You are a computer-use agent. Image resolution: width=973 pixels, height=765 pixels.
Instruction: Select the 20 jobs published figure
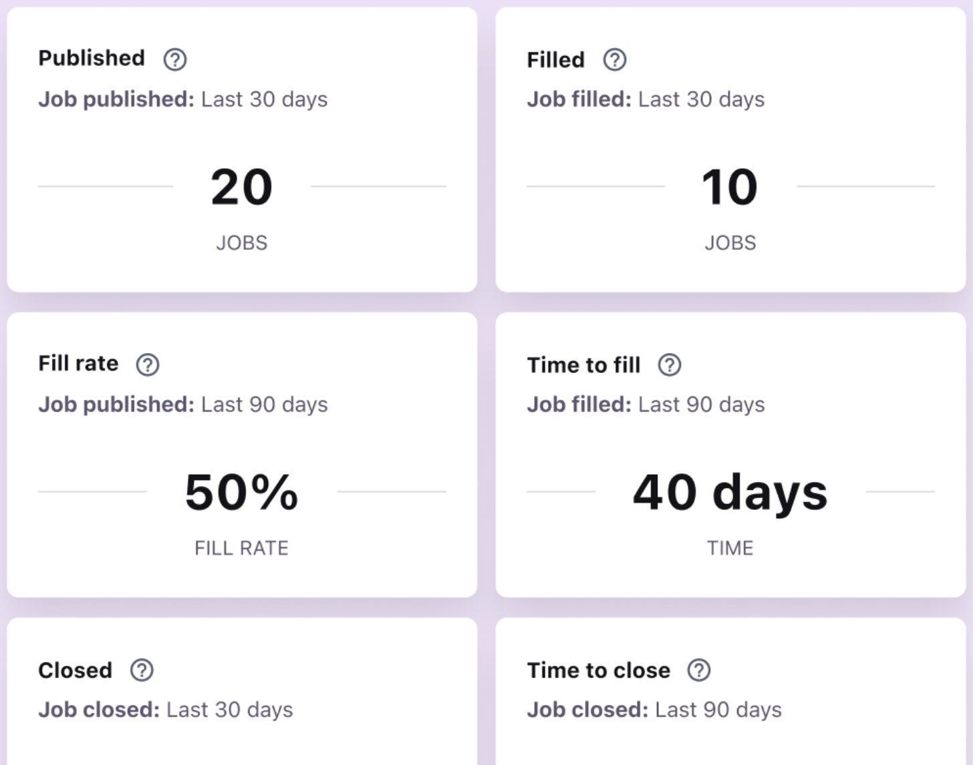(x=241, y=187)
